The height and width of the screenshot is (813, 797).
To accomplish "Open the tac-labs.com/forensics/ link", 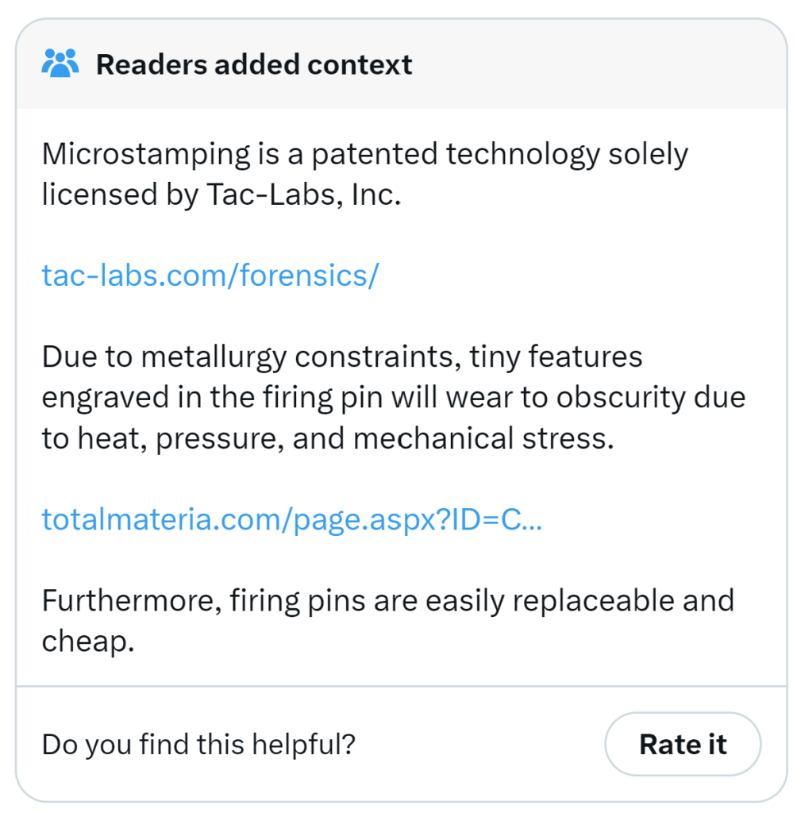I will (210, 275).
